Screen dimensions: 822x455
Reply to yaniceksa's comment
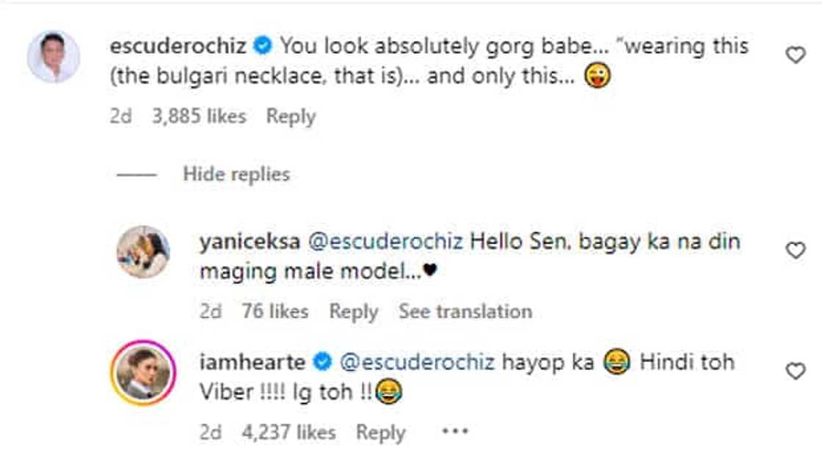tap(353, 311)
